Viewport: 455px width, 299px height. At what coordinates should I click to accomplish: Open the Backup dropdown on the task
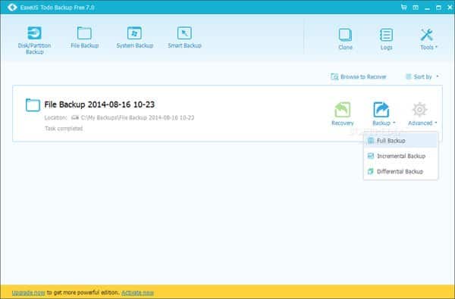point(383,114)
